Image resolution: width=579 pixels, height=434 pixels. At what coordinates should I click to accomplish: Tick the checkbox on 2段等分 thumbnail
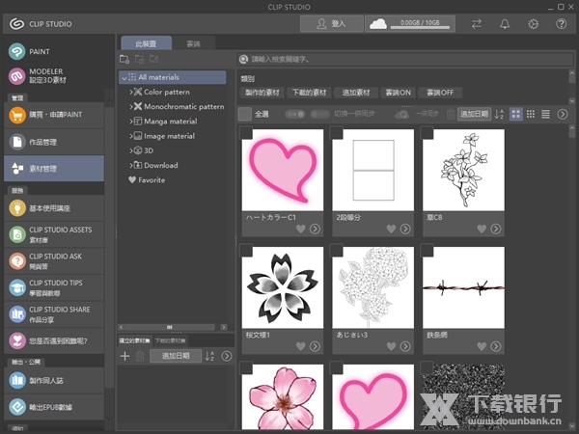337,134
